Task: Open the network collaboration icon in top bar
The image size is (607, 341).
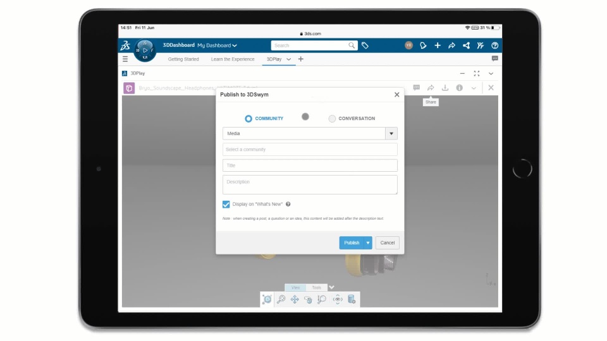Action: point(466,45)
